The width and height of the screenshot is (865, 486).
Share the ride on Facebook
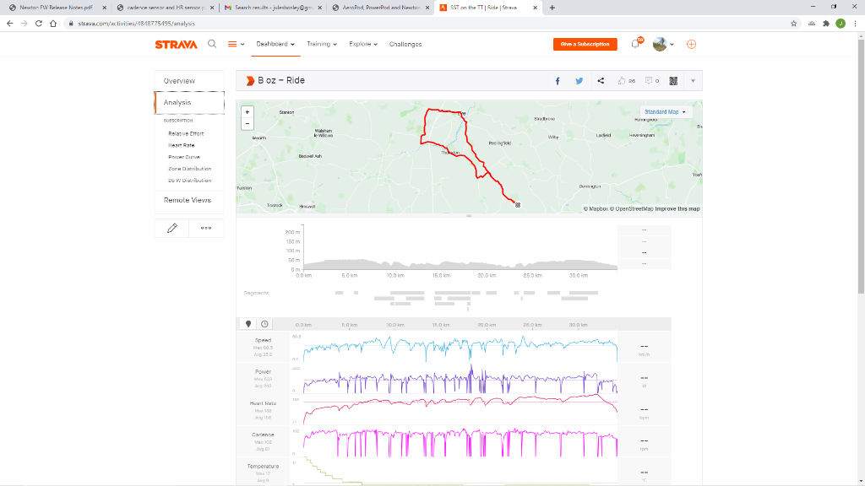point(558,81)
